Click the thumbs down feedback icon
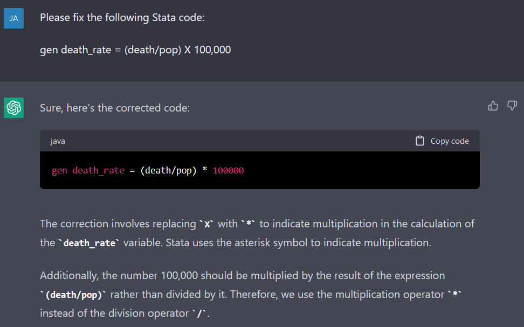The width and height of the screenshot is (524, 327). click(x=512, y=106)
